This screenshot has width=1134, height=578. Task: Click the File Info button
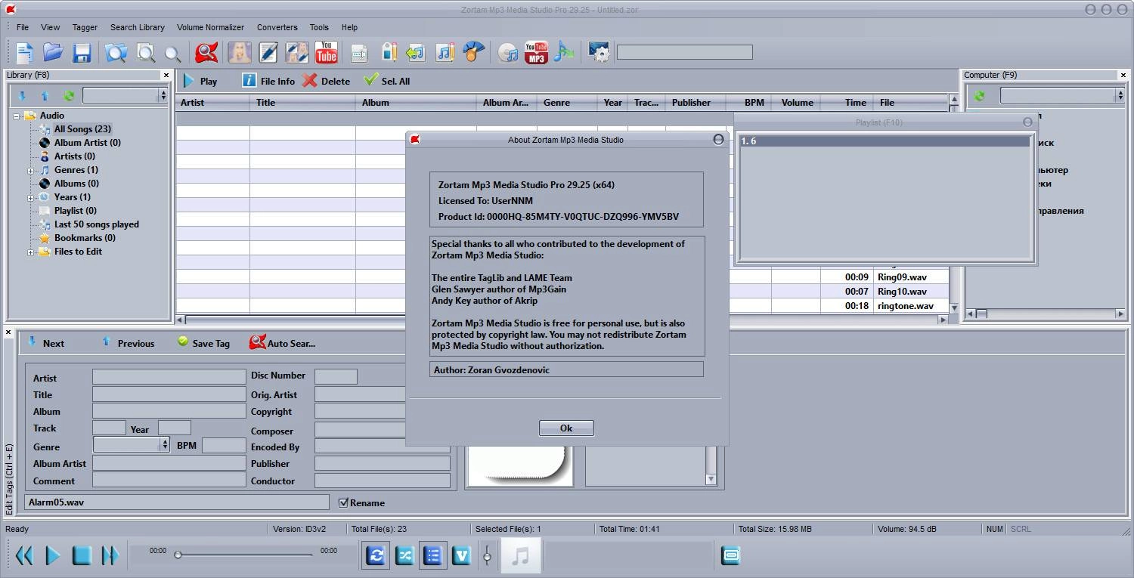pos(268,81)
